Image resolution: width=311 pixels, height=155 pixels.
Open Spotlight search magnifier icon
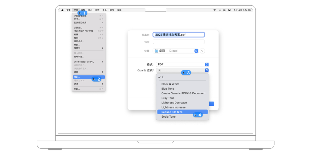220,10
